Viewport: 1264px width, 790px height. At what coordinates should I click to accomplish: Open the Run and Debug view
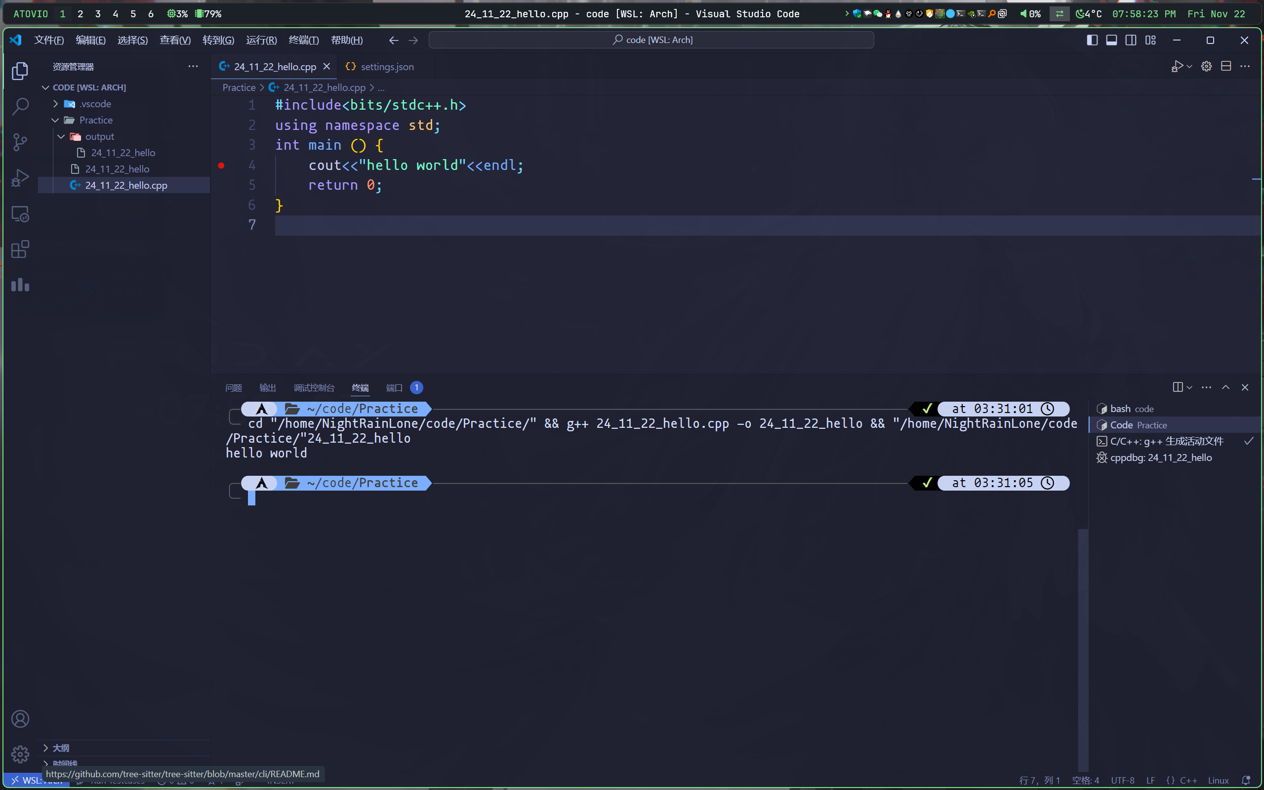click(x=20, y=178)
